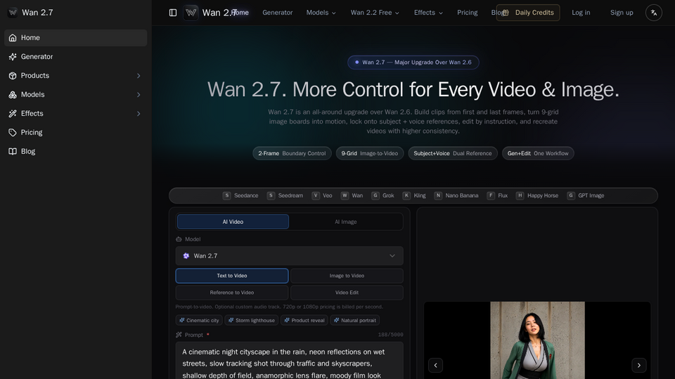Image resolution: width=675 pixels, height=379 pixels.
Task: Switch to Text to Video mode
Action: 232,276
